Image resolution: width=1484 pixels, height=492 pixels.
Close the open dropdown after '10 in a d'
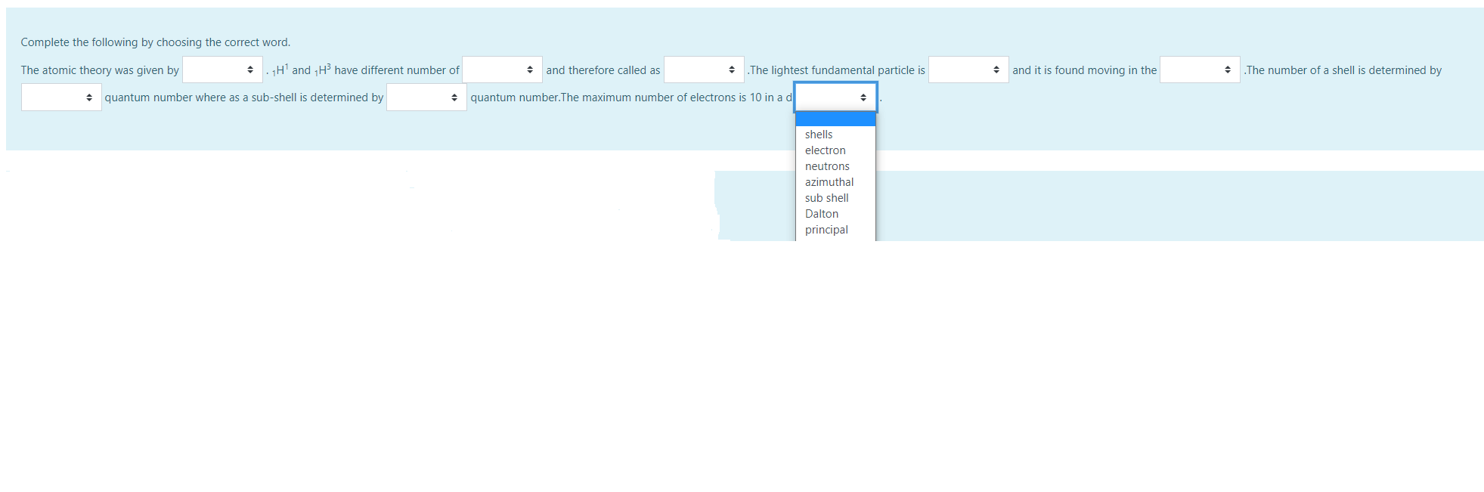pyautogui.click(x=835, y=97)
